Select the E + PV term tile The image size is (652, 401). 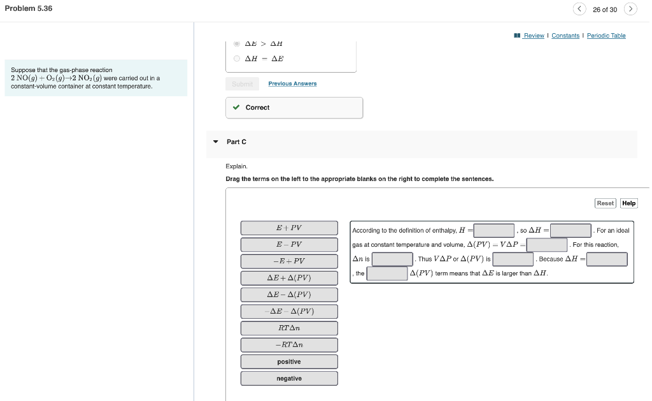click(289, 228)
